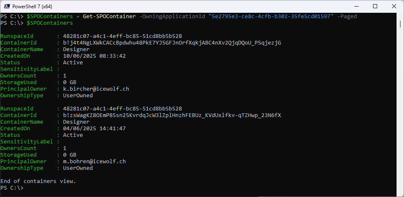404x197 pixels.
Task: Close the PowerShell 7 window
Action: pos(394,6)
